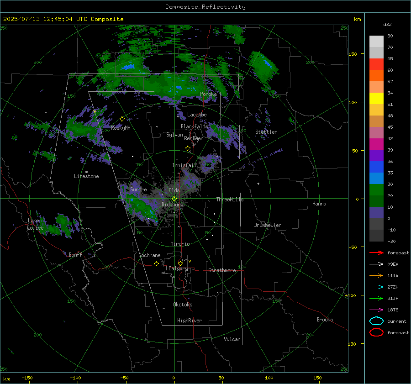Click the Strathmore city label

click(x=222, y=270)
